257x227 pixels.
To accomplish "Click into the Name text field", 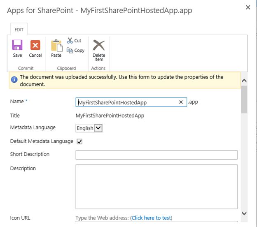I will pos(131,102).
